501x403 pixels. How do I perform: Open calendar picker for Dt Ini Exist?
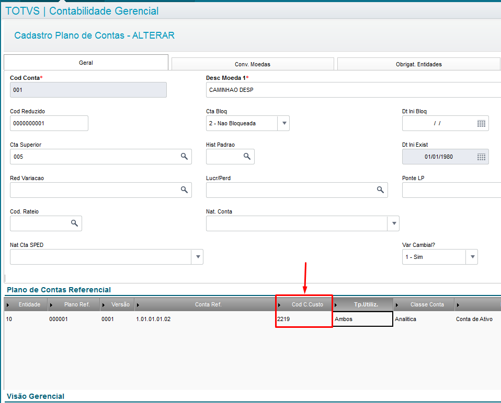481,157
